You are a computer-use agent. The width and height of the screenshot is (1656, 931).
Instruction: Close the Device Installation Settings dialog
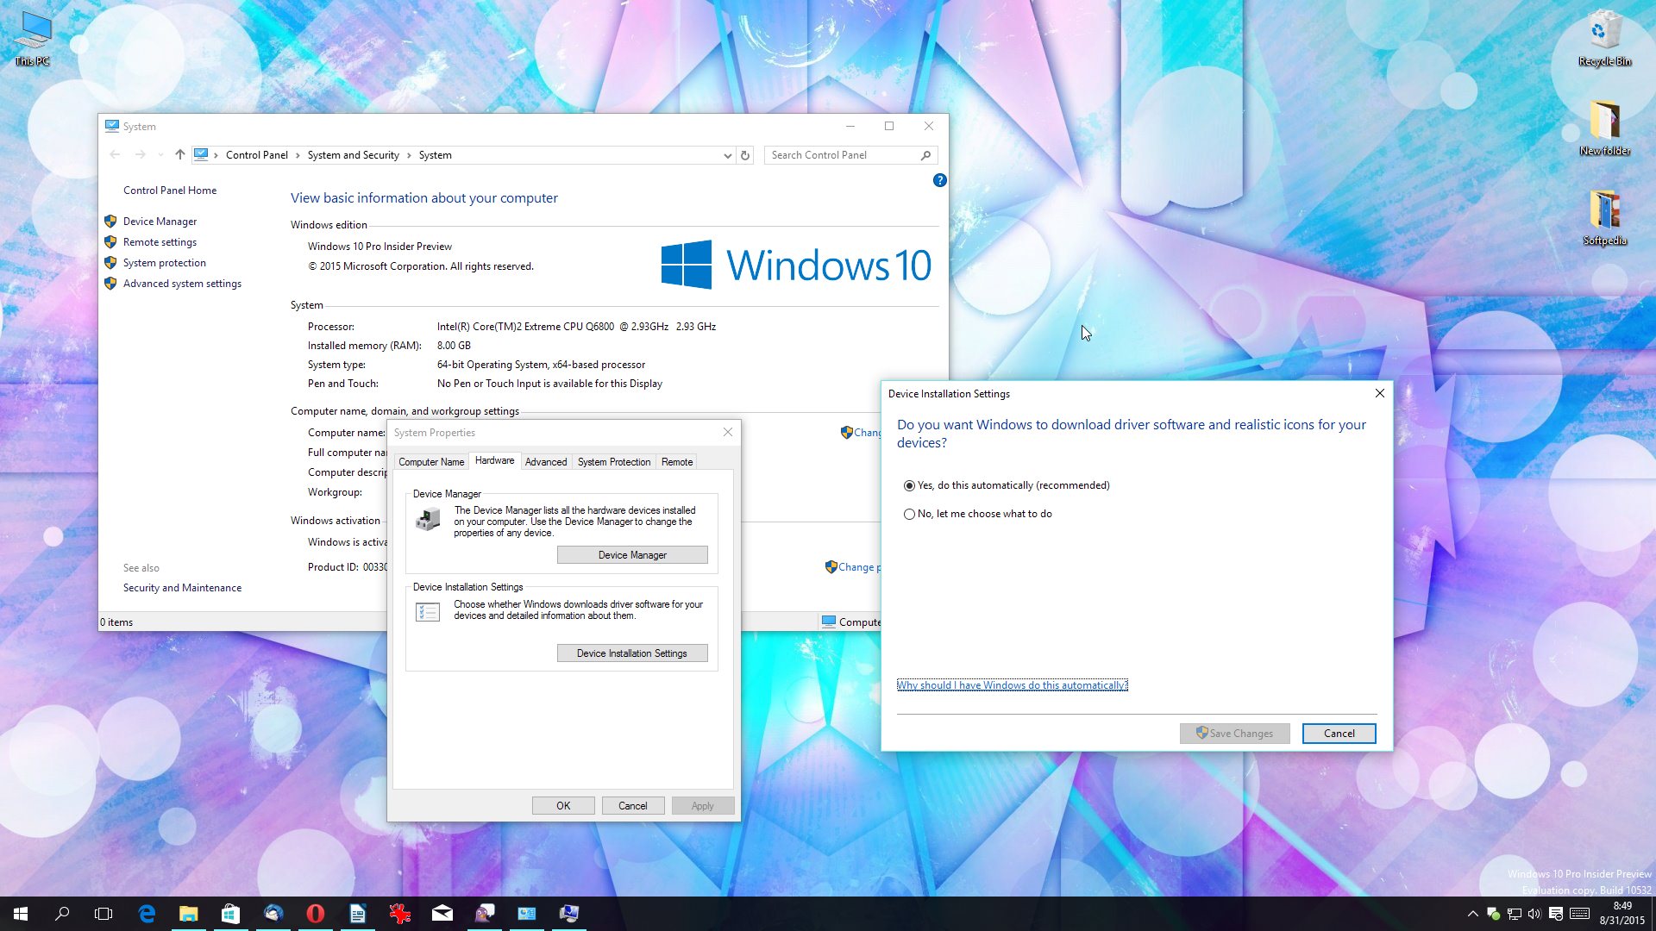[x=1379, y=393]
